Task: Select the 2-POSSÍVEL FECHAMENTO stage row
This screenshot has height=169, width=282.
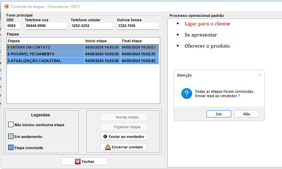Action: 45,54
